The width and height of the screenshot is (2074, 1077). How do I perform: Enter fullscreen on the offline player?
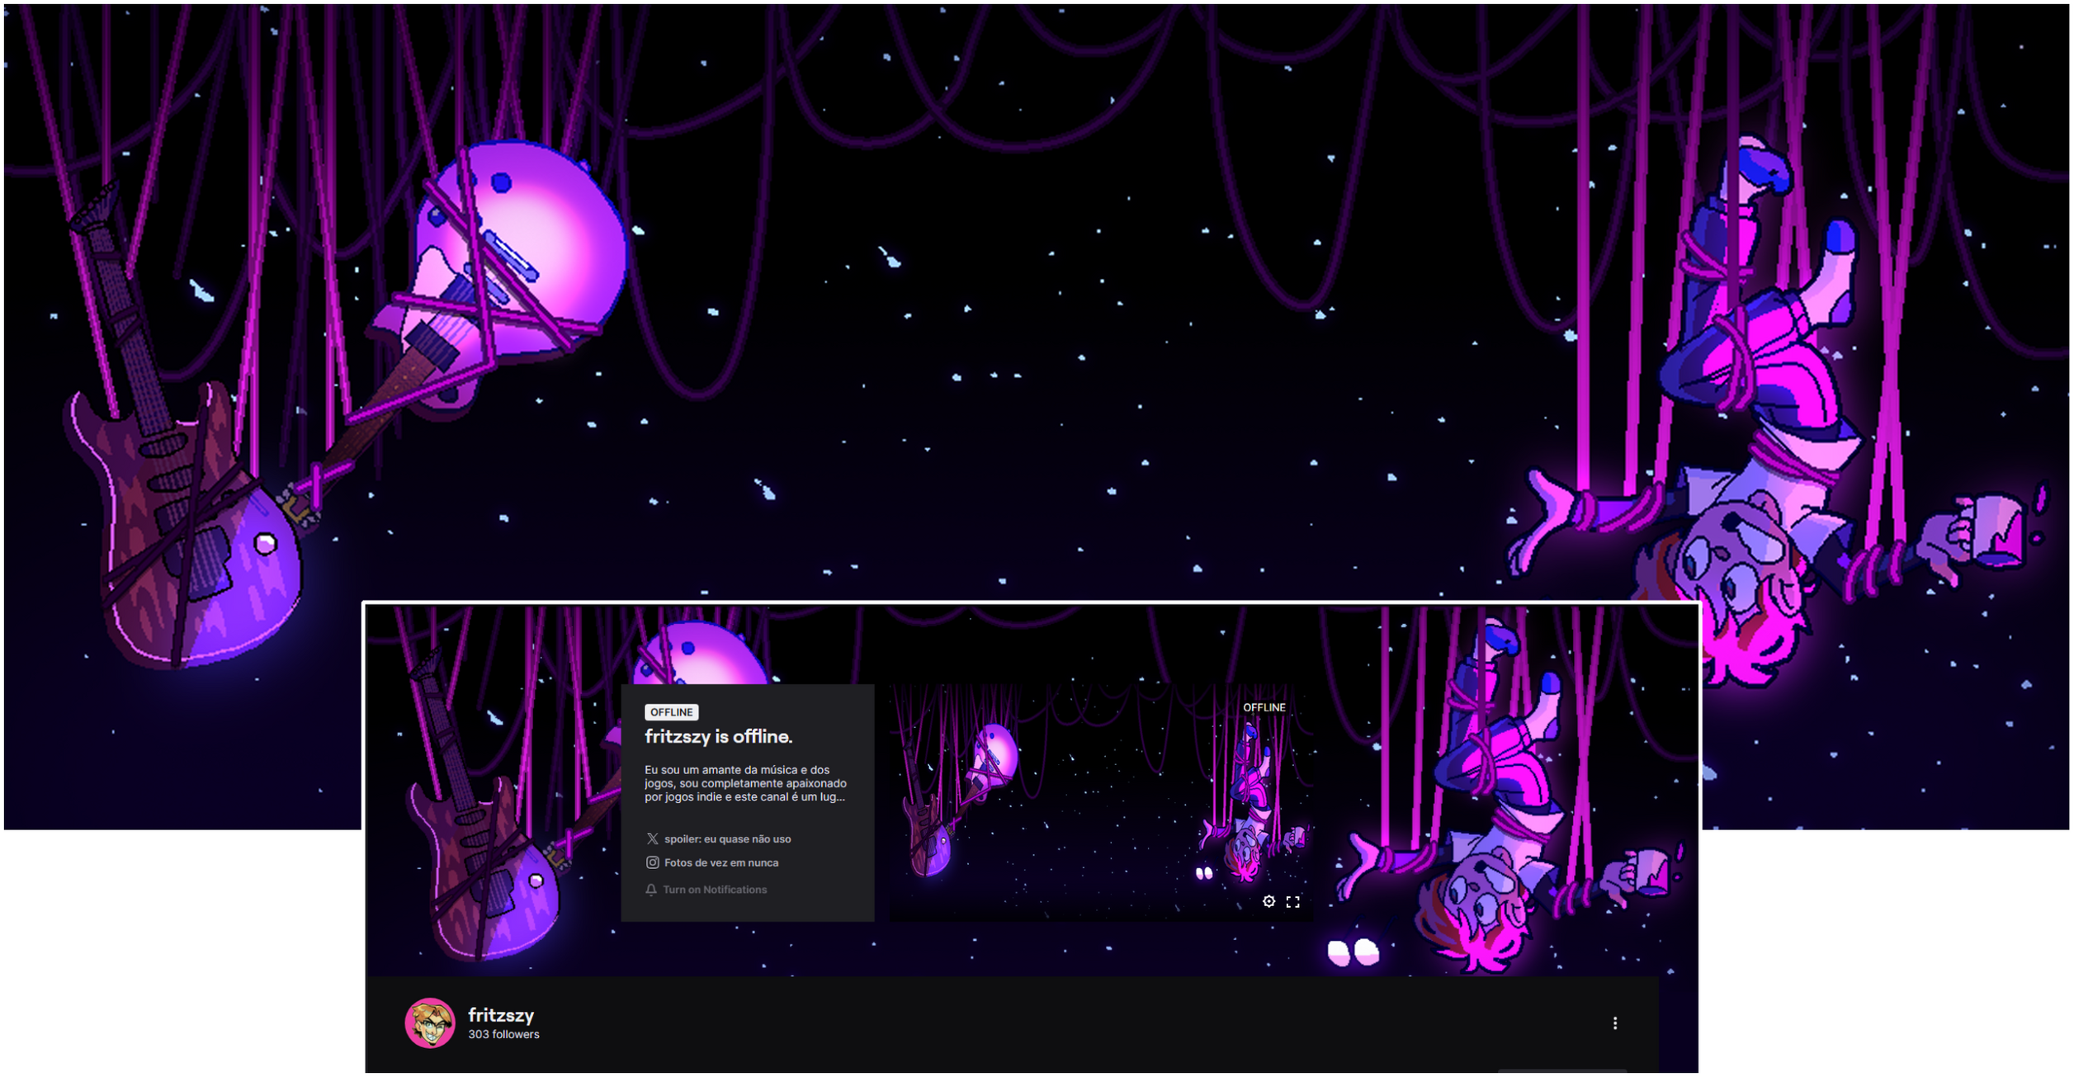1292,901
